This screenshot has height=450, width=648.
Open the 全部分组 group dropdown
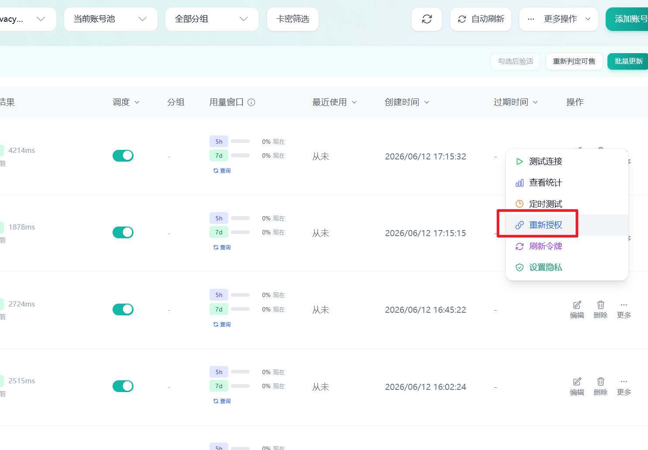212,19
